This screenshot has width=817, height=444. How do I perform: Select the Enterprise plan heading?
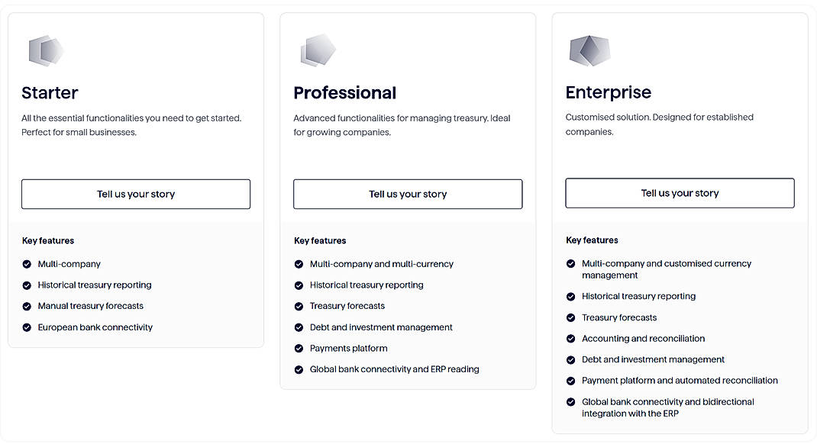tap(608, 92)
